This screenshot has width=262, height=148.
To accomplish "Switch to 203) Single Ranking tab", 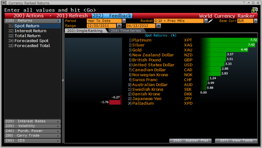I will pyautogui.click(x=85, y=31).
